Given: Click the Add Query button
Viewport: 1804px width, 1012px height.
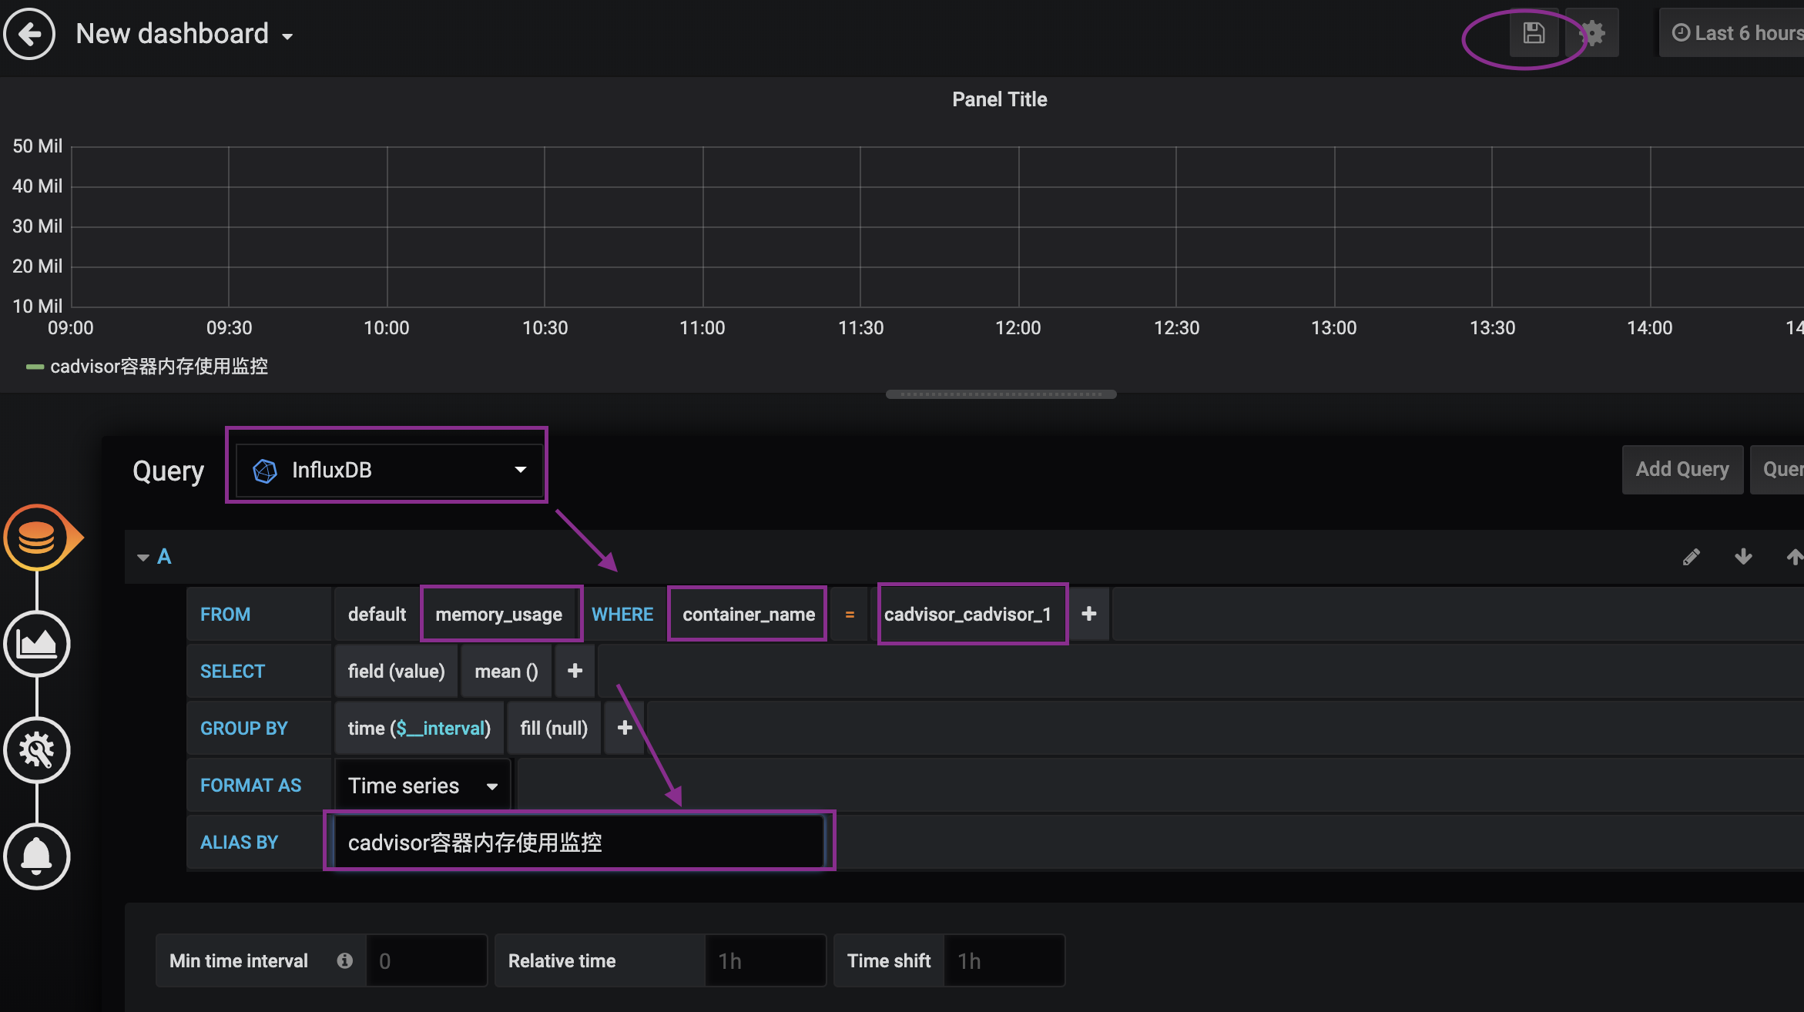Looking at the screenshot, I should pyautogui.click(x=1682, y=469).
